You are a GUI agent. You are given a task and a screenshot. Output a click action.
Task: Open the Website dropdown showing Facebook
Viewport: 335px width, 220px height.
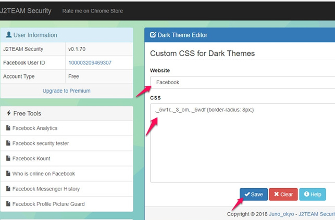pyautogui.click(x=243, y=82)
